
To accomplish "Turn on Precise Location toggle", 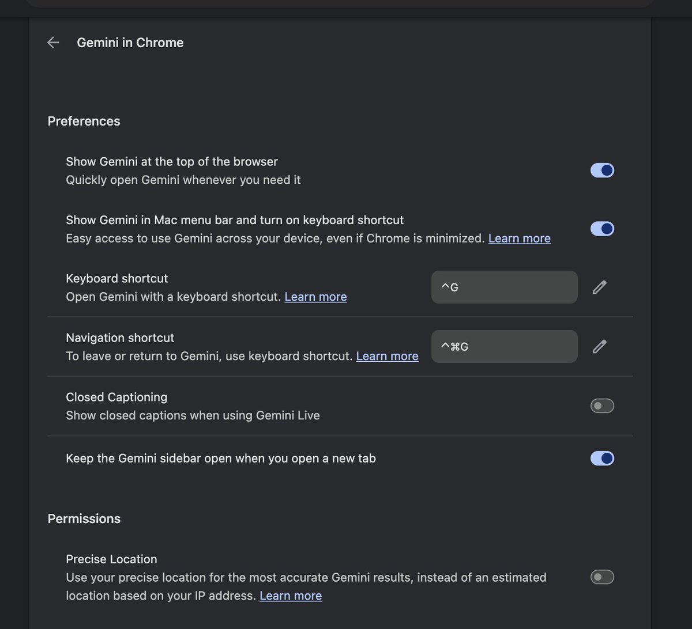I will pyautogui.click(x=602, y=577).
